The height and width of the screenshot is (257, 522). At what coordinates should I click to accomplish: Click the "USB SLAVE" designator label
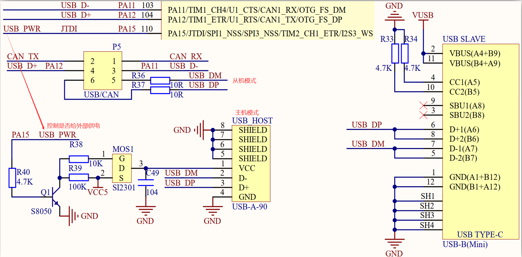coord(464,39)
